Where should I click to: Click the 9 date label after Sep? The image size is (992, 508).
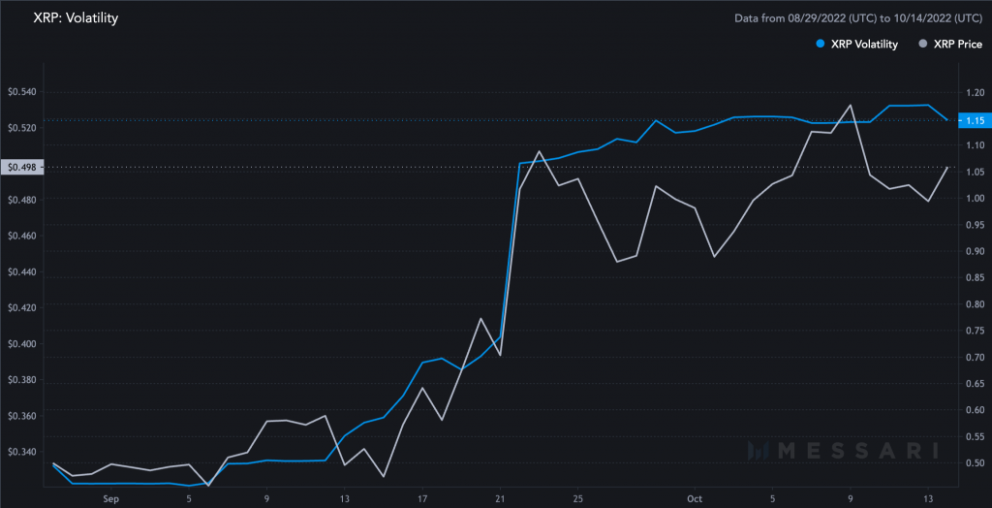pos(267,498)
